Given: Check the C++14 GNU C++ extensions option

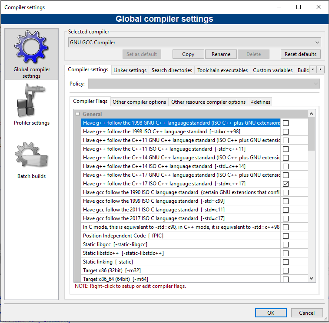Looking at the screenshot, I should [x=286, y=158].
